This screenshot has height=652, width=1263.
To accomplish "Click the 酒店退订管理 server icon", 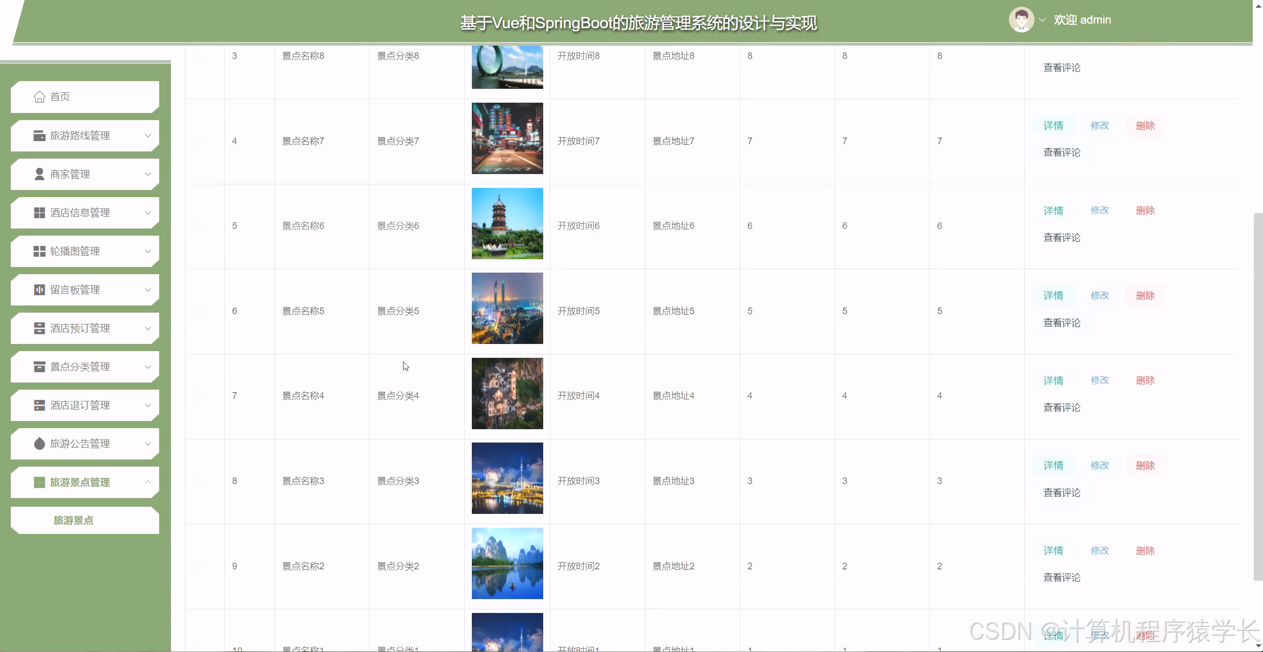I will [x=39, y=405].
